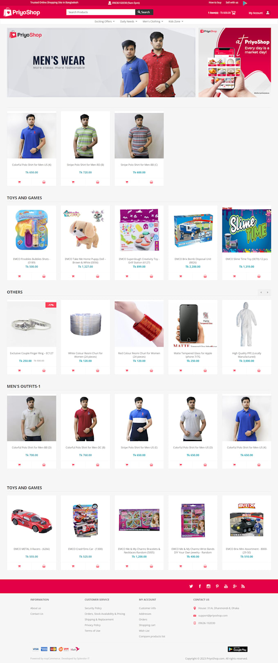Add Stripe Polo Shirt Men-RD (B) to cart
This screenshot has height=663, width=278.
coord(73,182)
